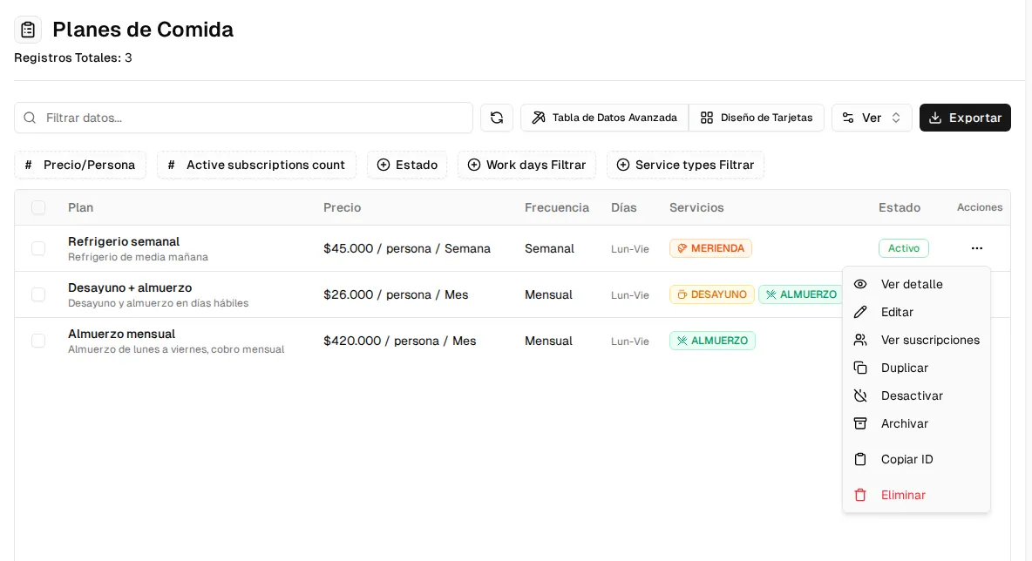1032x561 pixels.
Task: Focus the Filtrar datos search field
Action: (243, 118)
